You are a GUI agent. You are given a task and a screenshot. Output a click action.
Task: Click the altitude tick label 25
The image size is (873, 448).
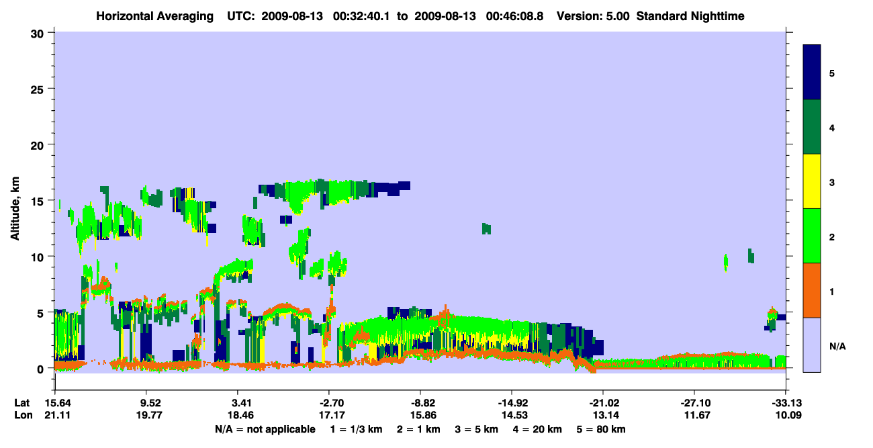(x=39, y=89)
